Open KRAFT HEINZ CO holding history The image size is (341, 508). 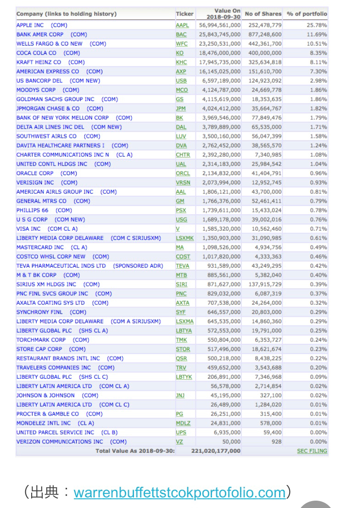[x=50, y=62]
